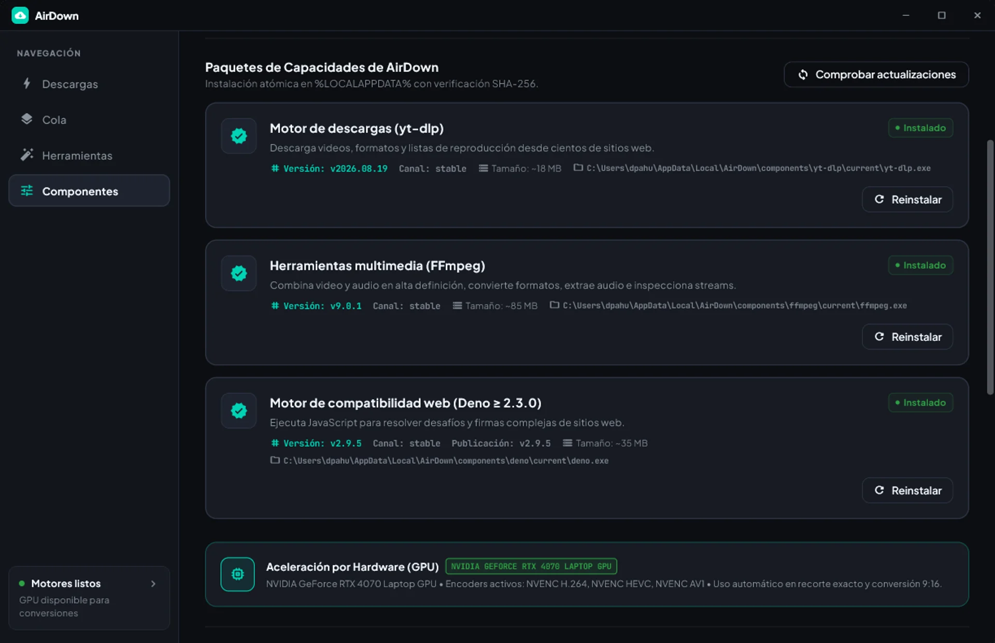Click the Componentes sliders icon
This screenshot has height=643, width=995.
27,191
